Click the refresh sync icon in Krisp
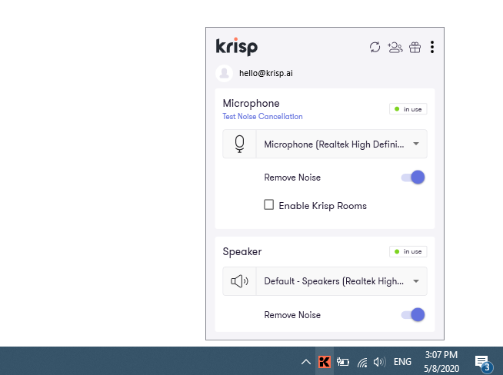 pos(375,48)
